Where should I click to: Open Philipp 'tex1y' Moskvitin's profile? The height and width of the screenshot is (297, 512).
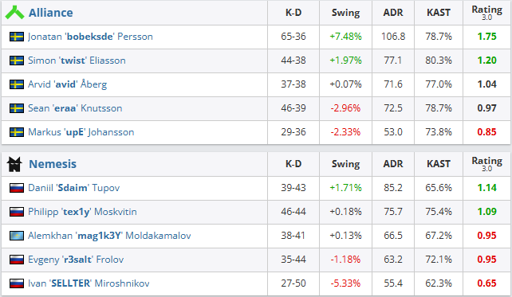[82, 212]
